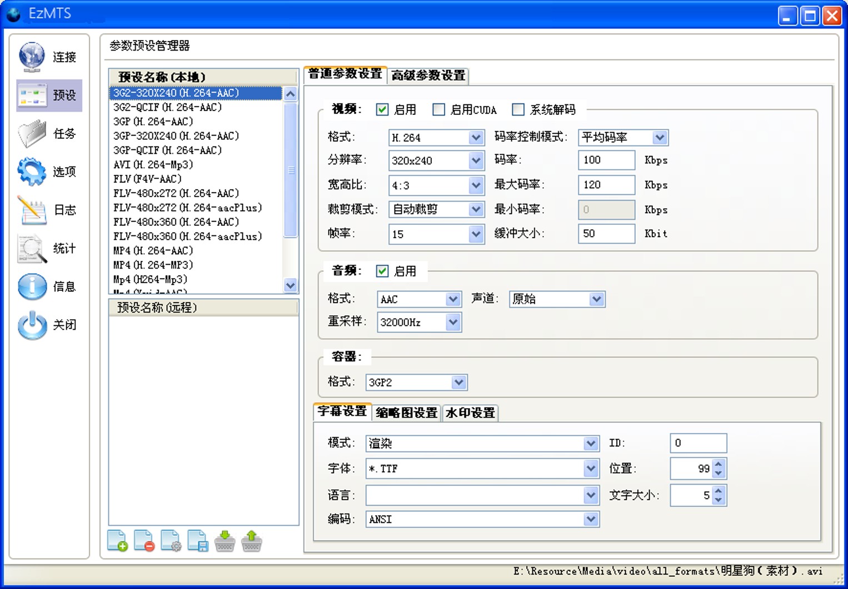
Task: Select preset FLV-480x272 (H.264-AAC)
Action: (176, 193)
